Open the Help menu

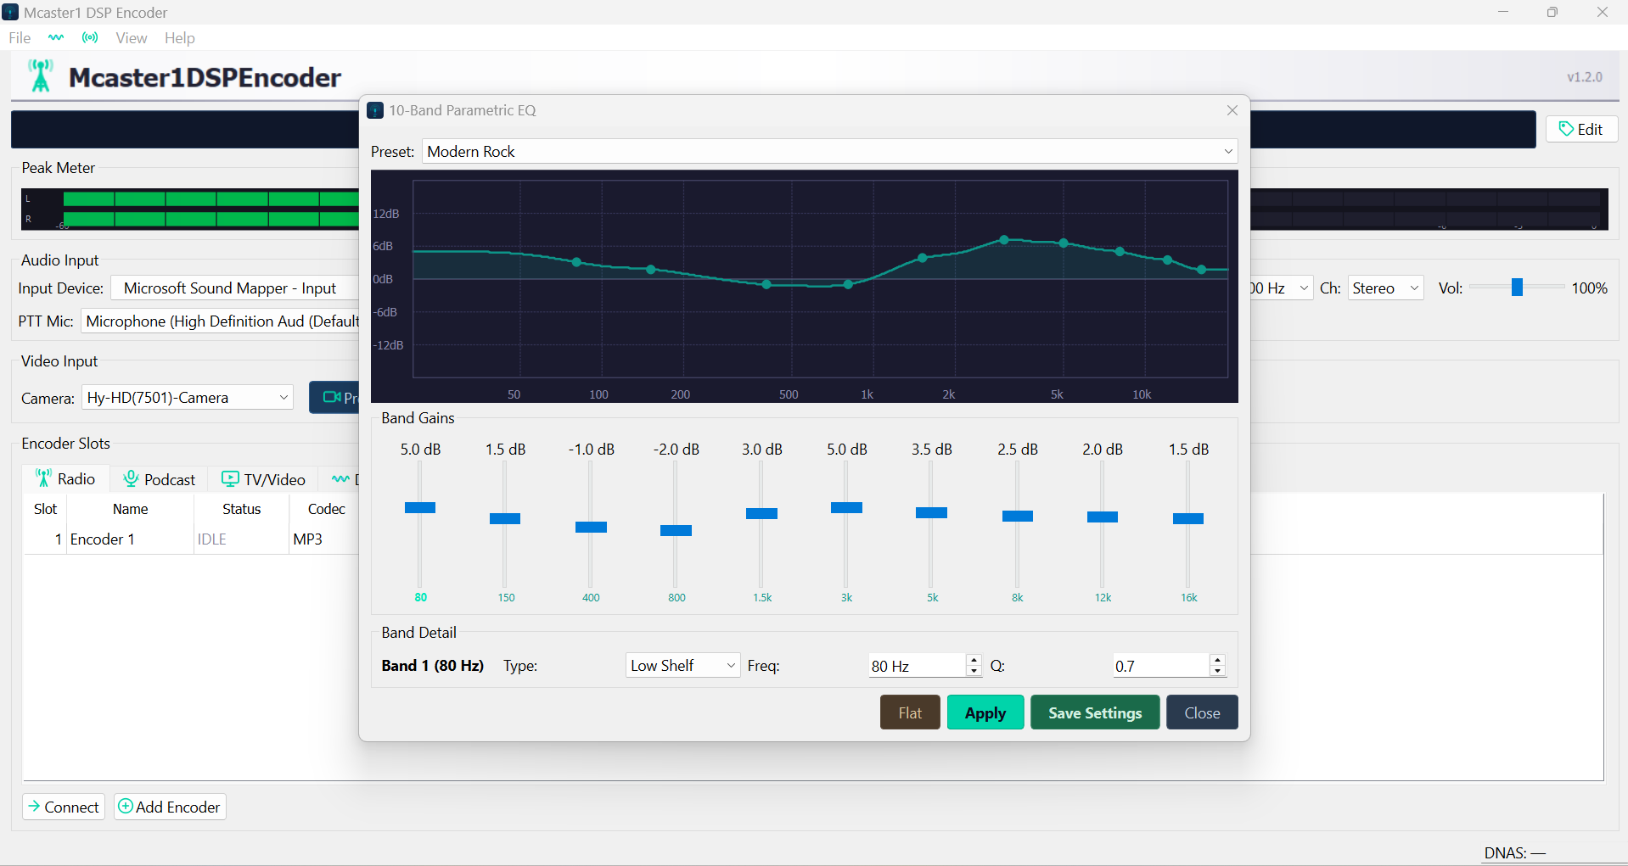tap(179, 38)
